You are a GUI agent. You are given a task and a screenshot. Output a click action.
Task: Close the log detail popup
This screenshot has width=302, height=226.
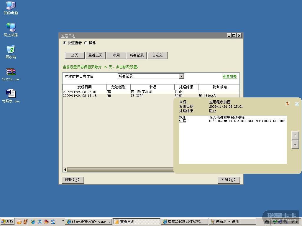tap(297, 104)
